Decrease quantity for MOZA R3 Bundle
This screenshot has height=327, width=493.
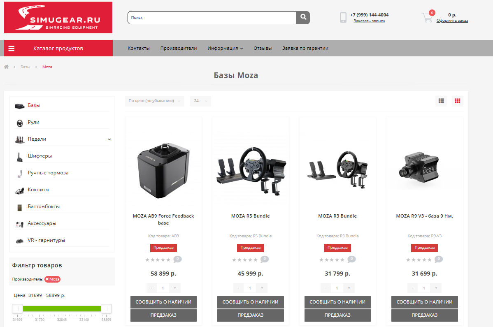click(326, 288)
